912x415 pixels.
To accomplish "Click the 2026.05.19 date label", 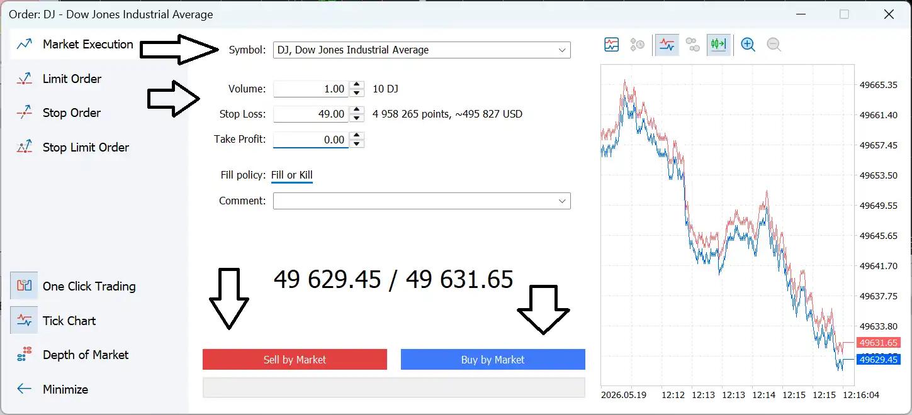I will [624, 395].
